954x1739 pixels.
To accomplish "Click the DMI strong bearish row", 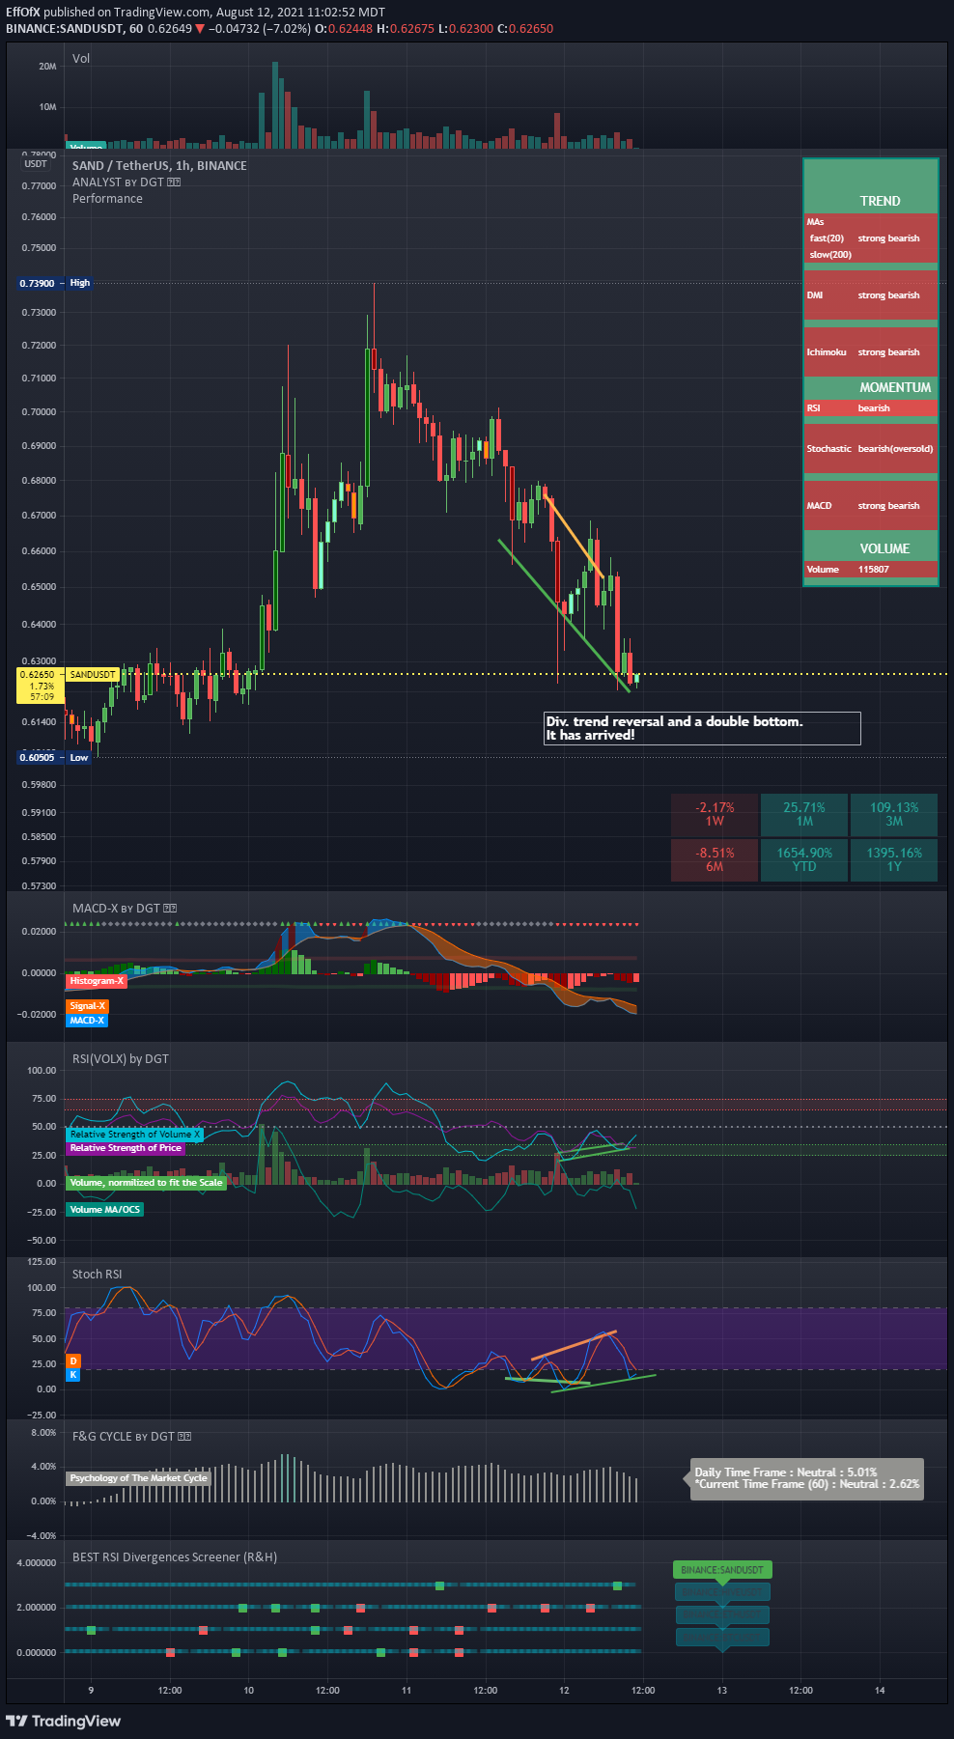I will [871, 295].
